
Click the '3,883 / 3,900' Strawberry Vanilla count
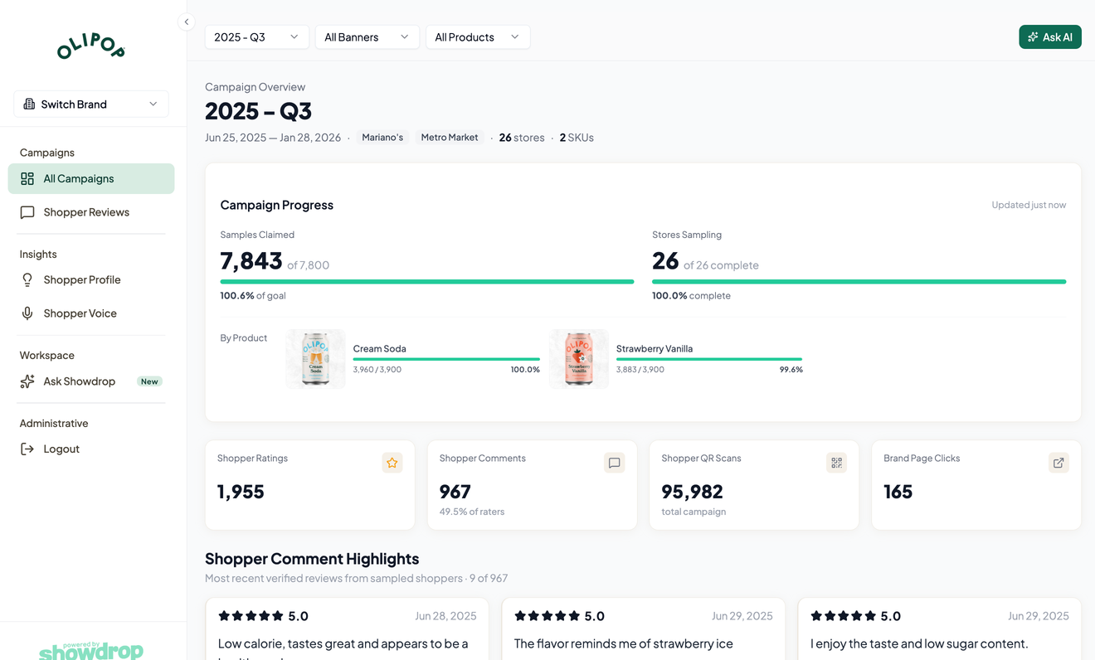coord(640,370)
